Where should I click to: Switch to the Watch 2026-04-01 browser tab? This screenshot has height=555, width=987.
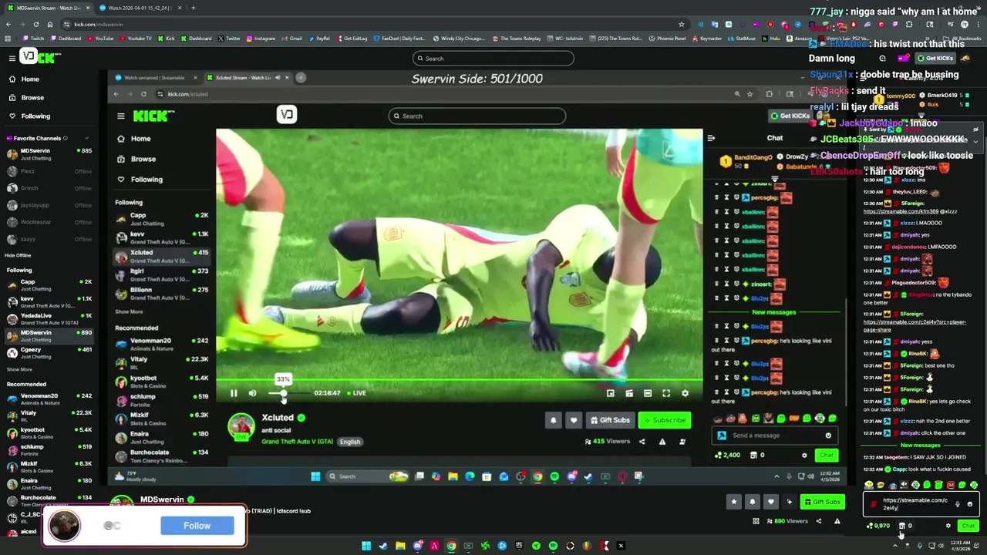click(x=140, y=8)
